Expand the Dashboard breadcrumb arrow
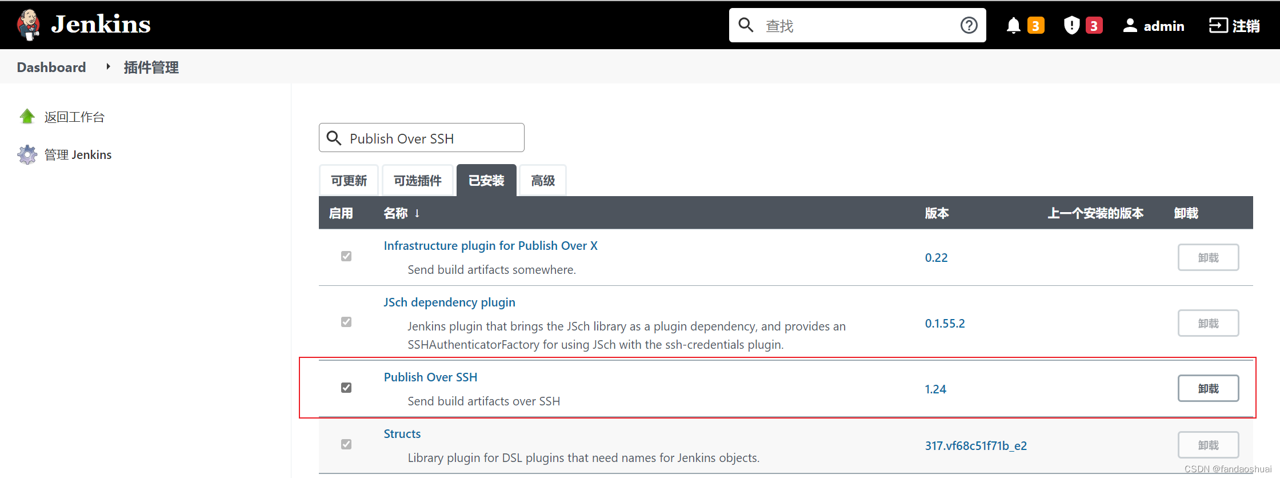This screenshot has width=1280, height=478. click(x=107, y=67)
